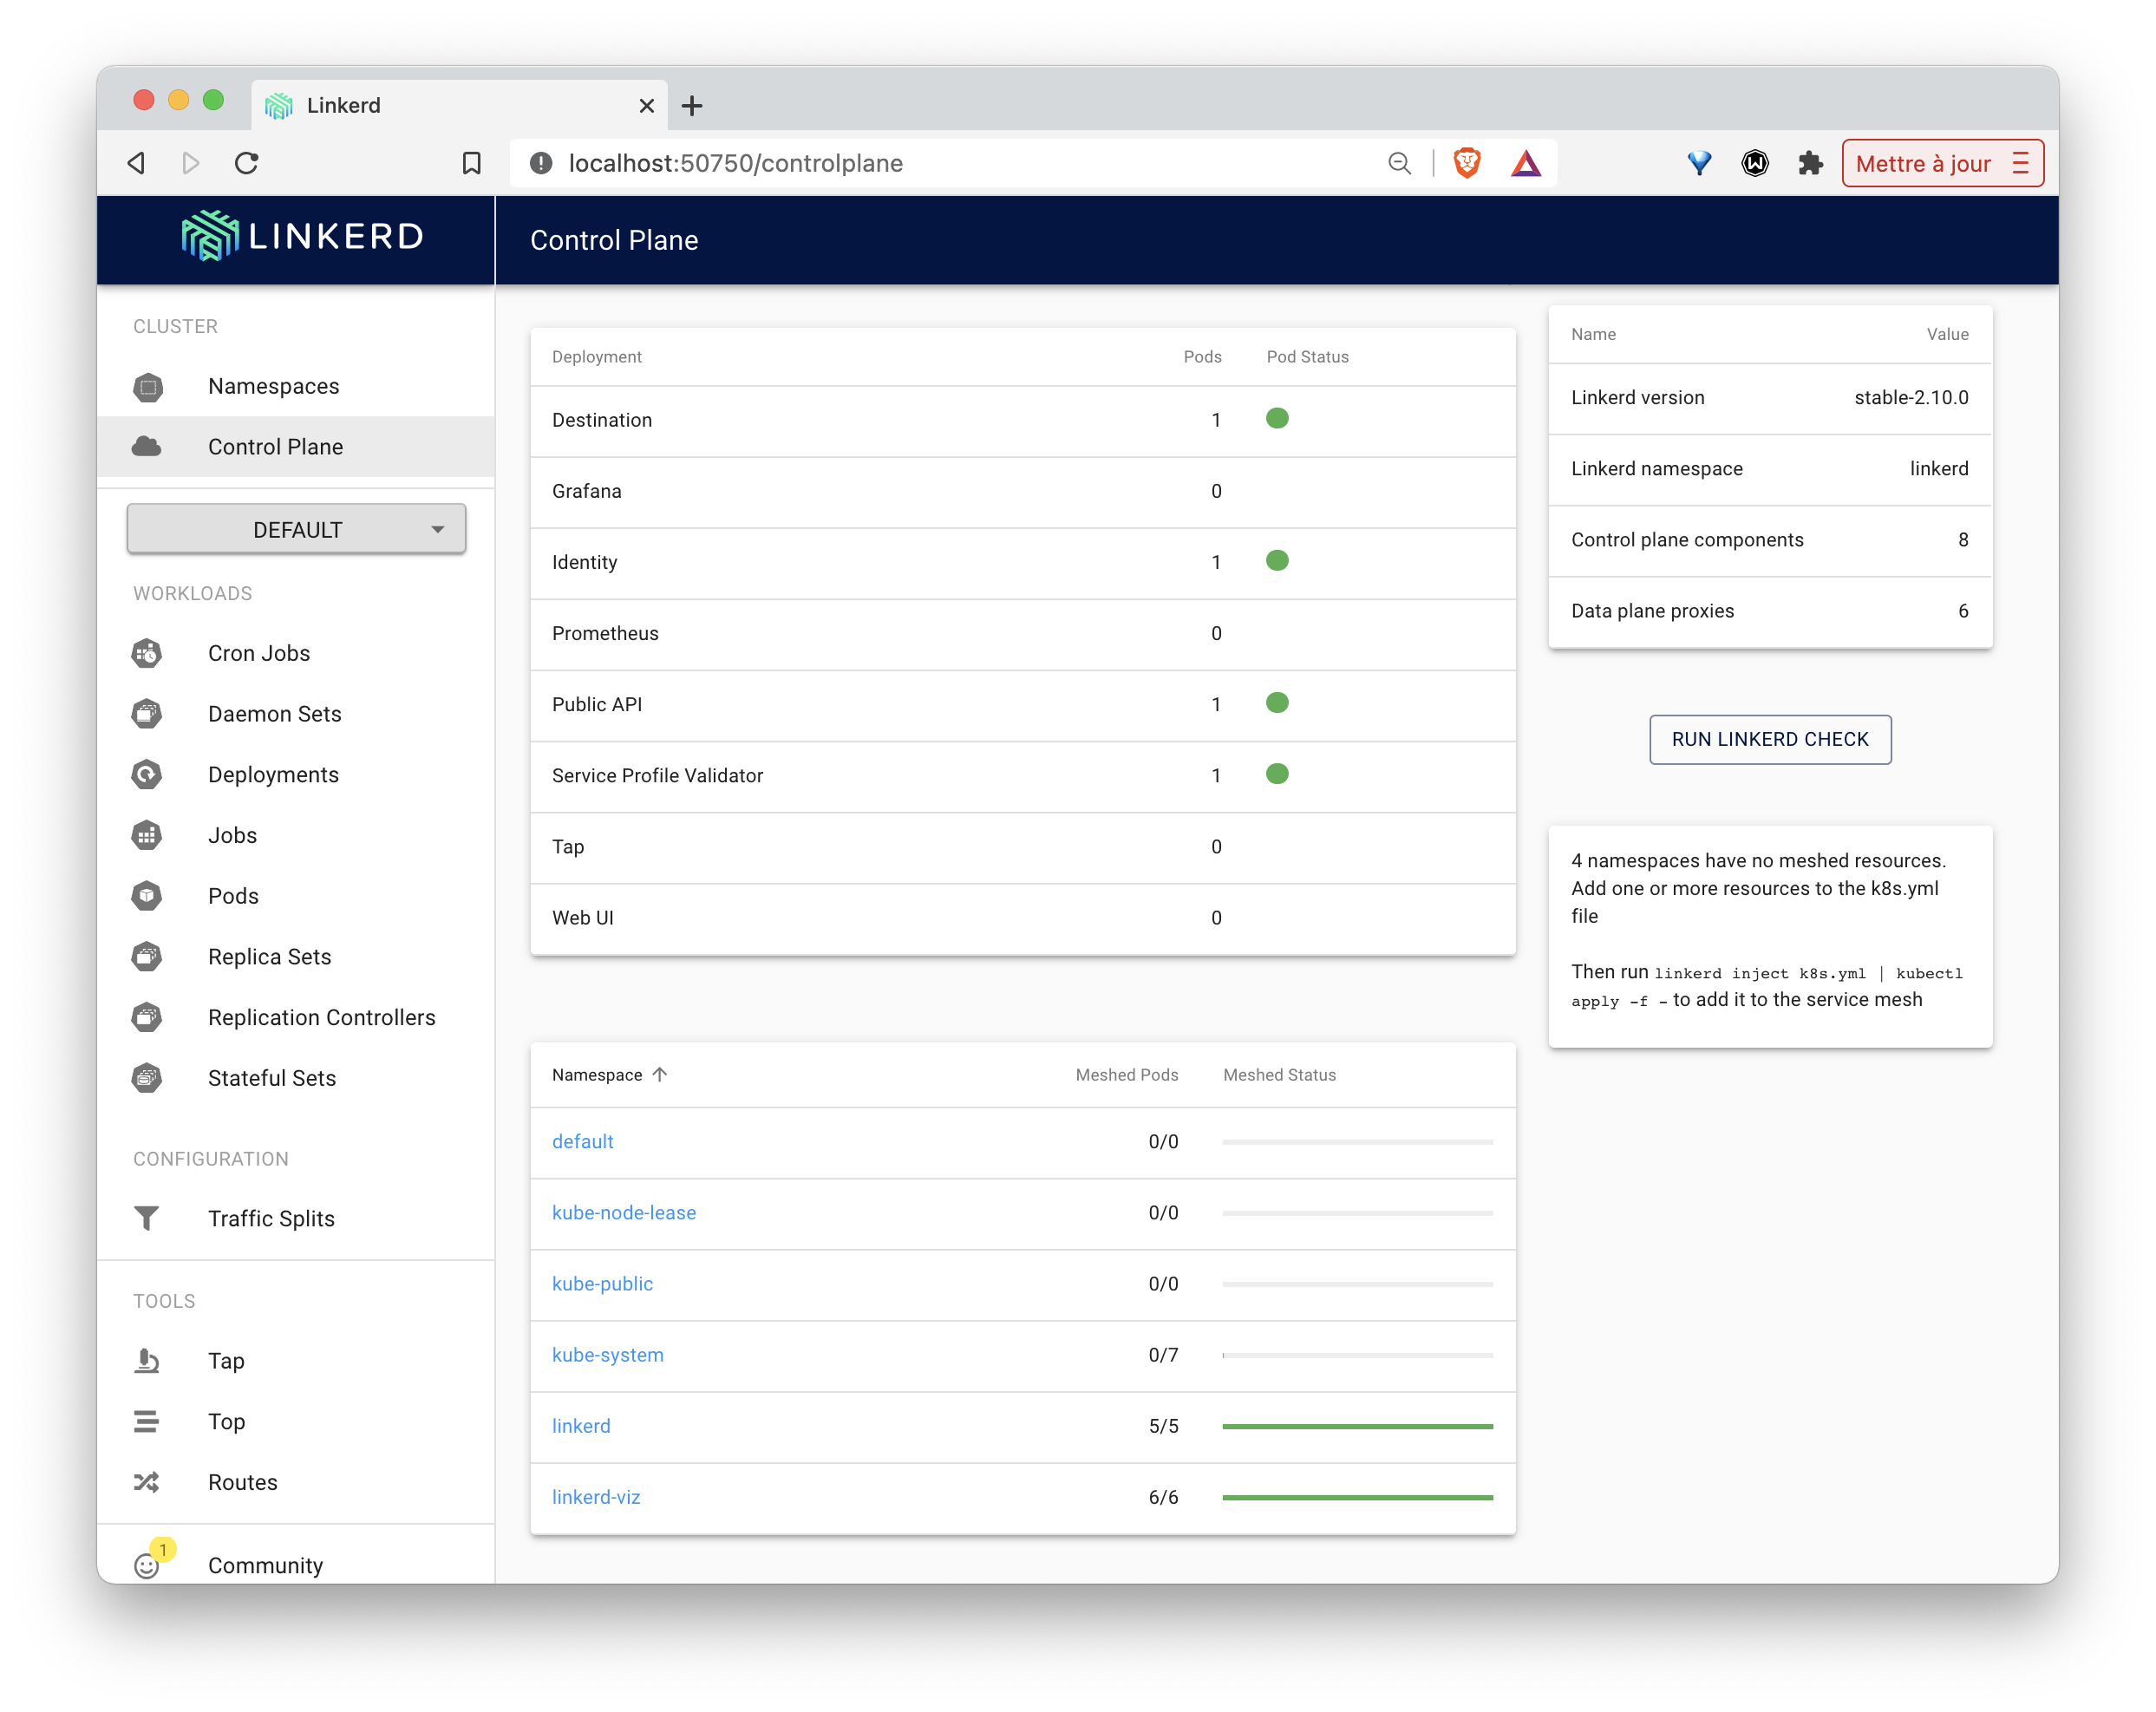Go to Pods workload page
The height and width of the screenshot is (1712, 2156).
point(296,896)
